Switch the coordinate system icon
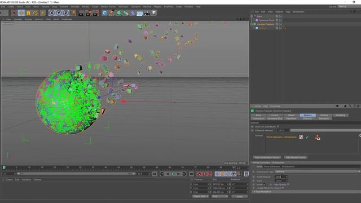This screenshot has width=361, height=203. tap(73, 13)
